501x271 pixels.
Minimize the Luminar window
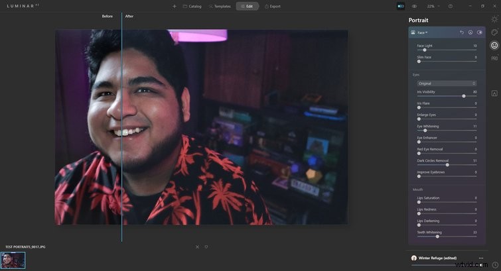[470, 6]
